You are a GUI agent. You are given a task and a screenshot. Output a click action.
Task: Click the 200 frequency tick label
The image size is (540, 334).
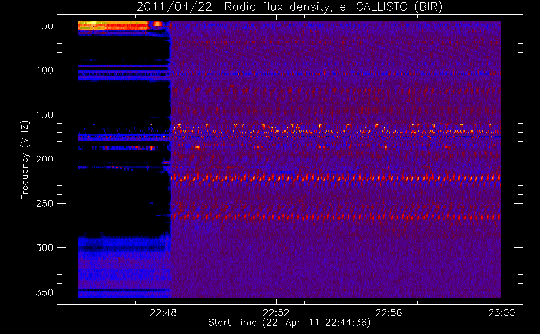coord(45,159)
